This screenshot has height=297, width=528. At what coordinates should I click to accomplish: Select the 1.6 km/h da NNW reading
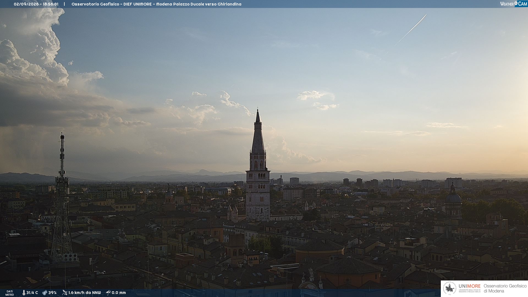coord(85,293)
